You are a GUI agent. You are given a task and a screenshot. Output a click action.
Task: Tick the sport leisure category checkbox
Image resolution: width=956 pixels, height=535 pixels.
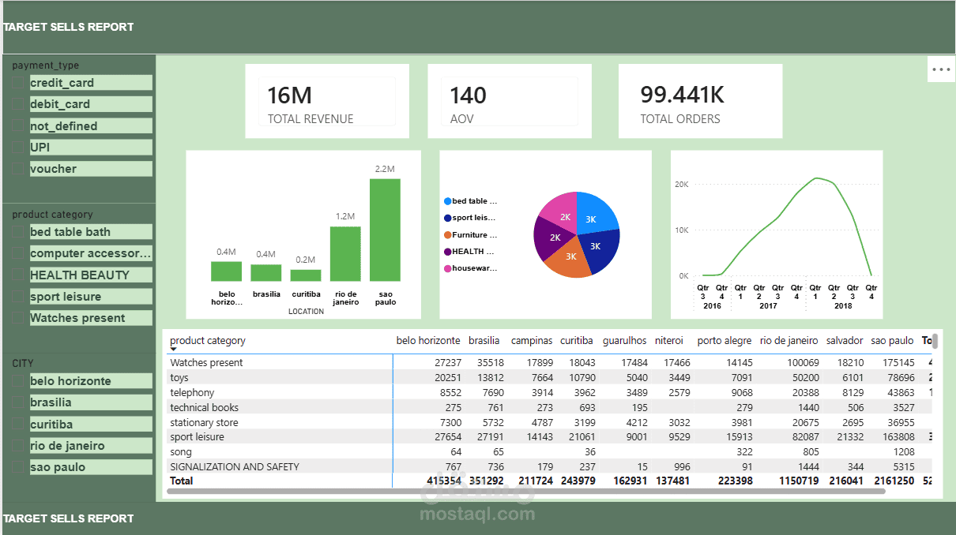pyautogui.click(x=20, y=297)
